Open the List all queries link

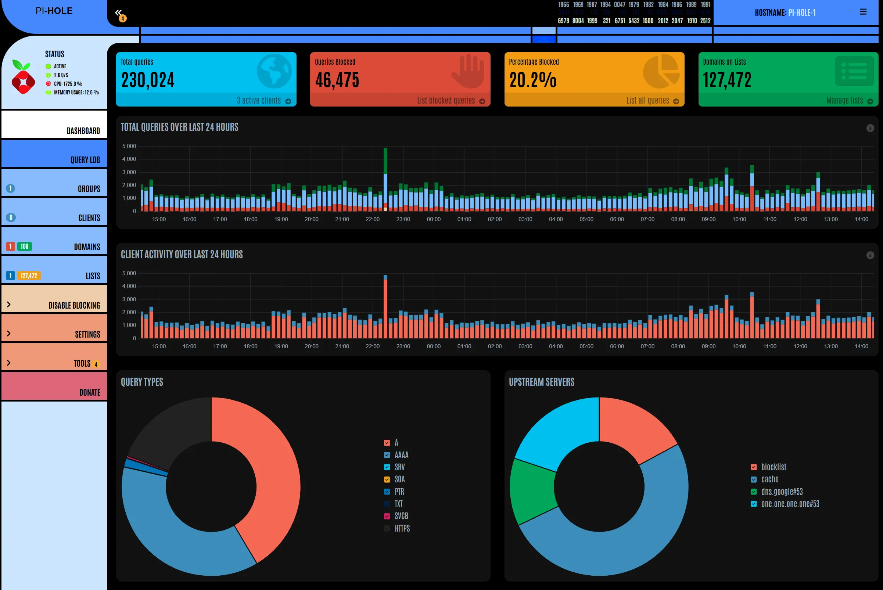tap(647, 100)
